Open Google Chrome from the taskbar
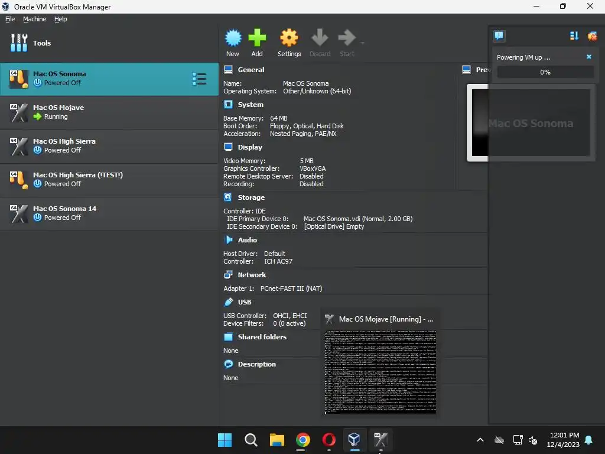The height and width of the screenshot is (454, 605). [303, 440]
